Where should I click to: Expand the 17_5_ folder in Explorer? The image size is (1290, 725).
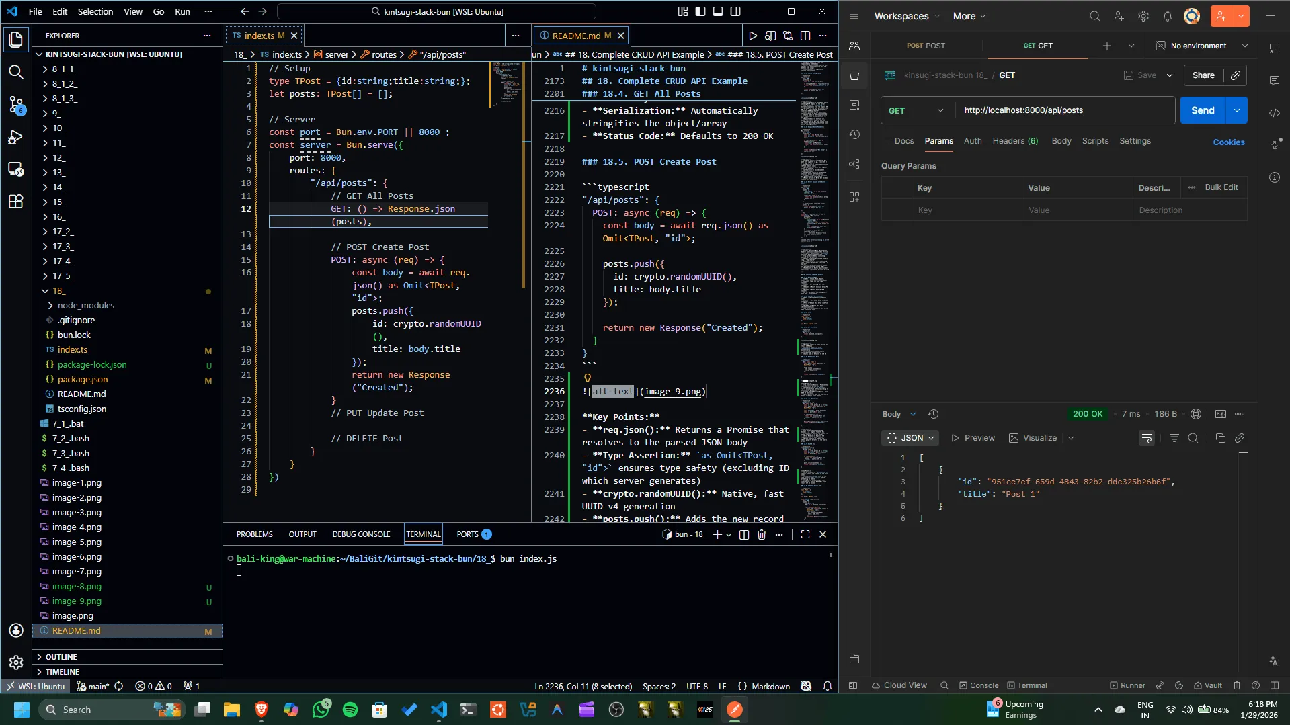tap(63, 276)
